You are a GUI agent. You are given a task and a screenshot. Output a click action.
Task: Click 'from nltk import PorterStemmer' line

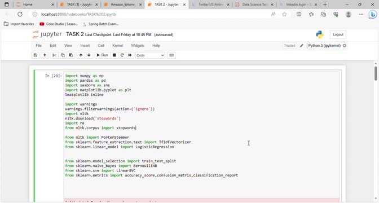point(97,137)
